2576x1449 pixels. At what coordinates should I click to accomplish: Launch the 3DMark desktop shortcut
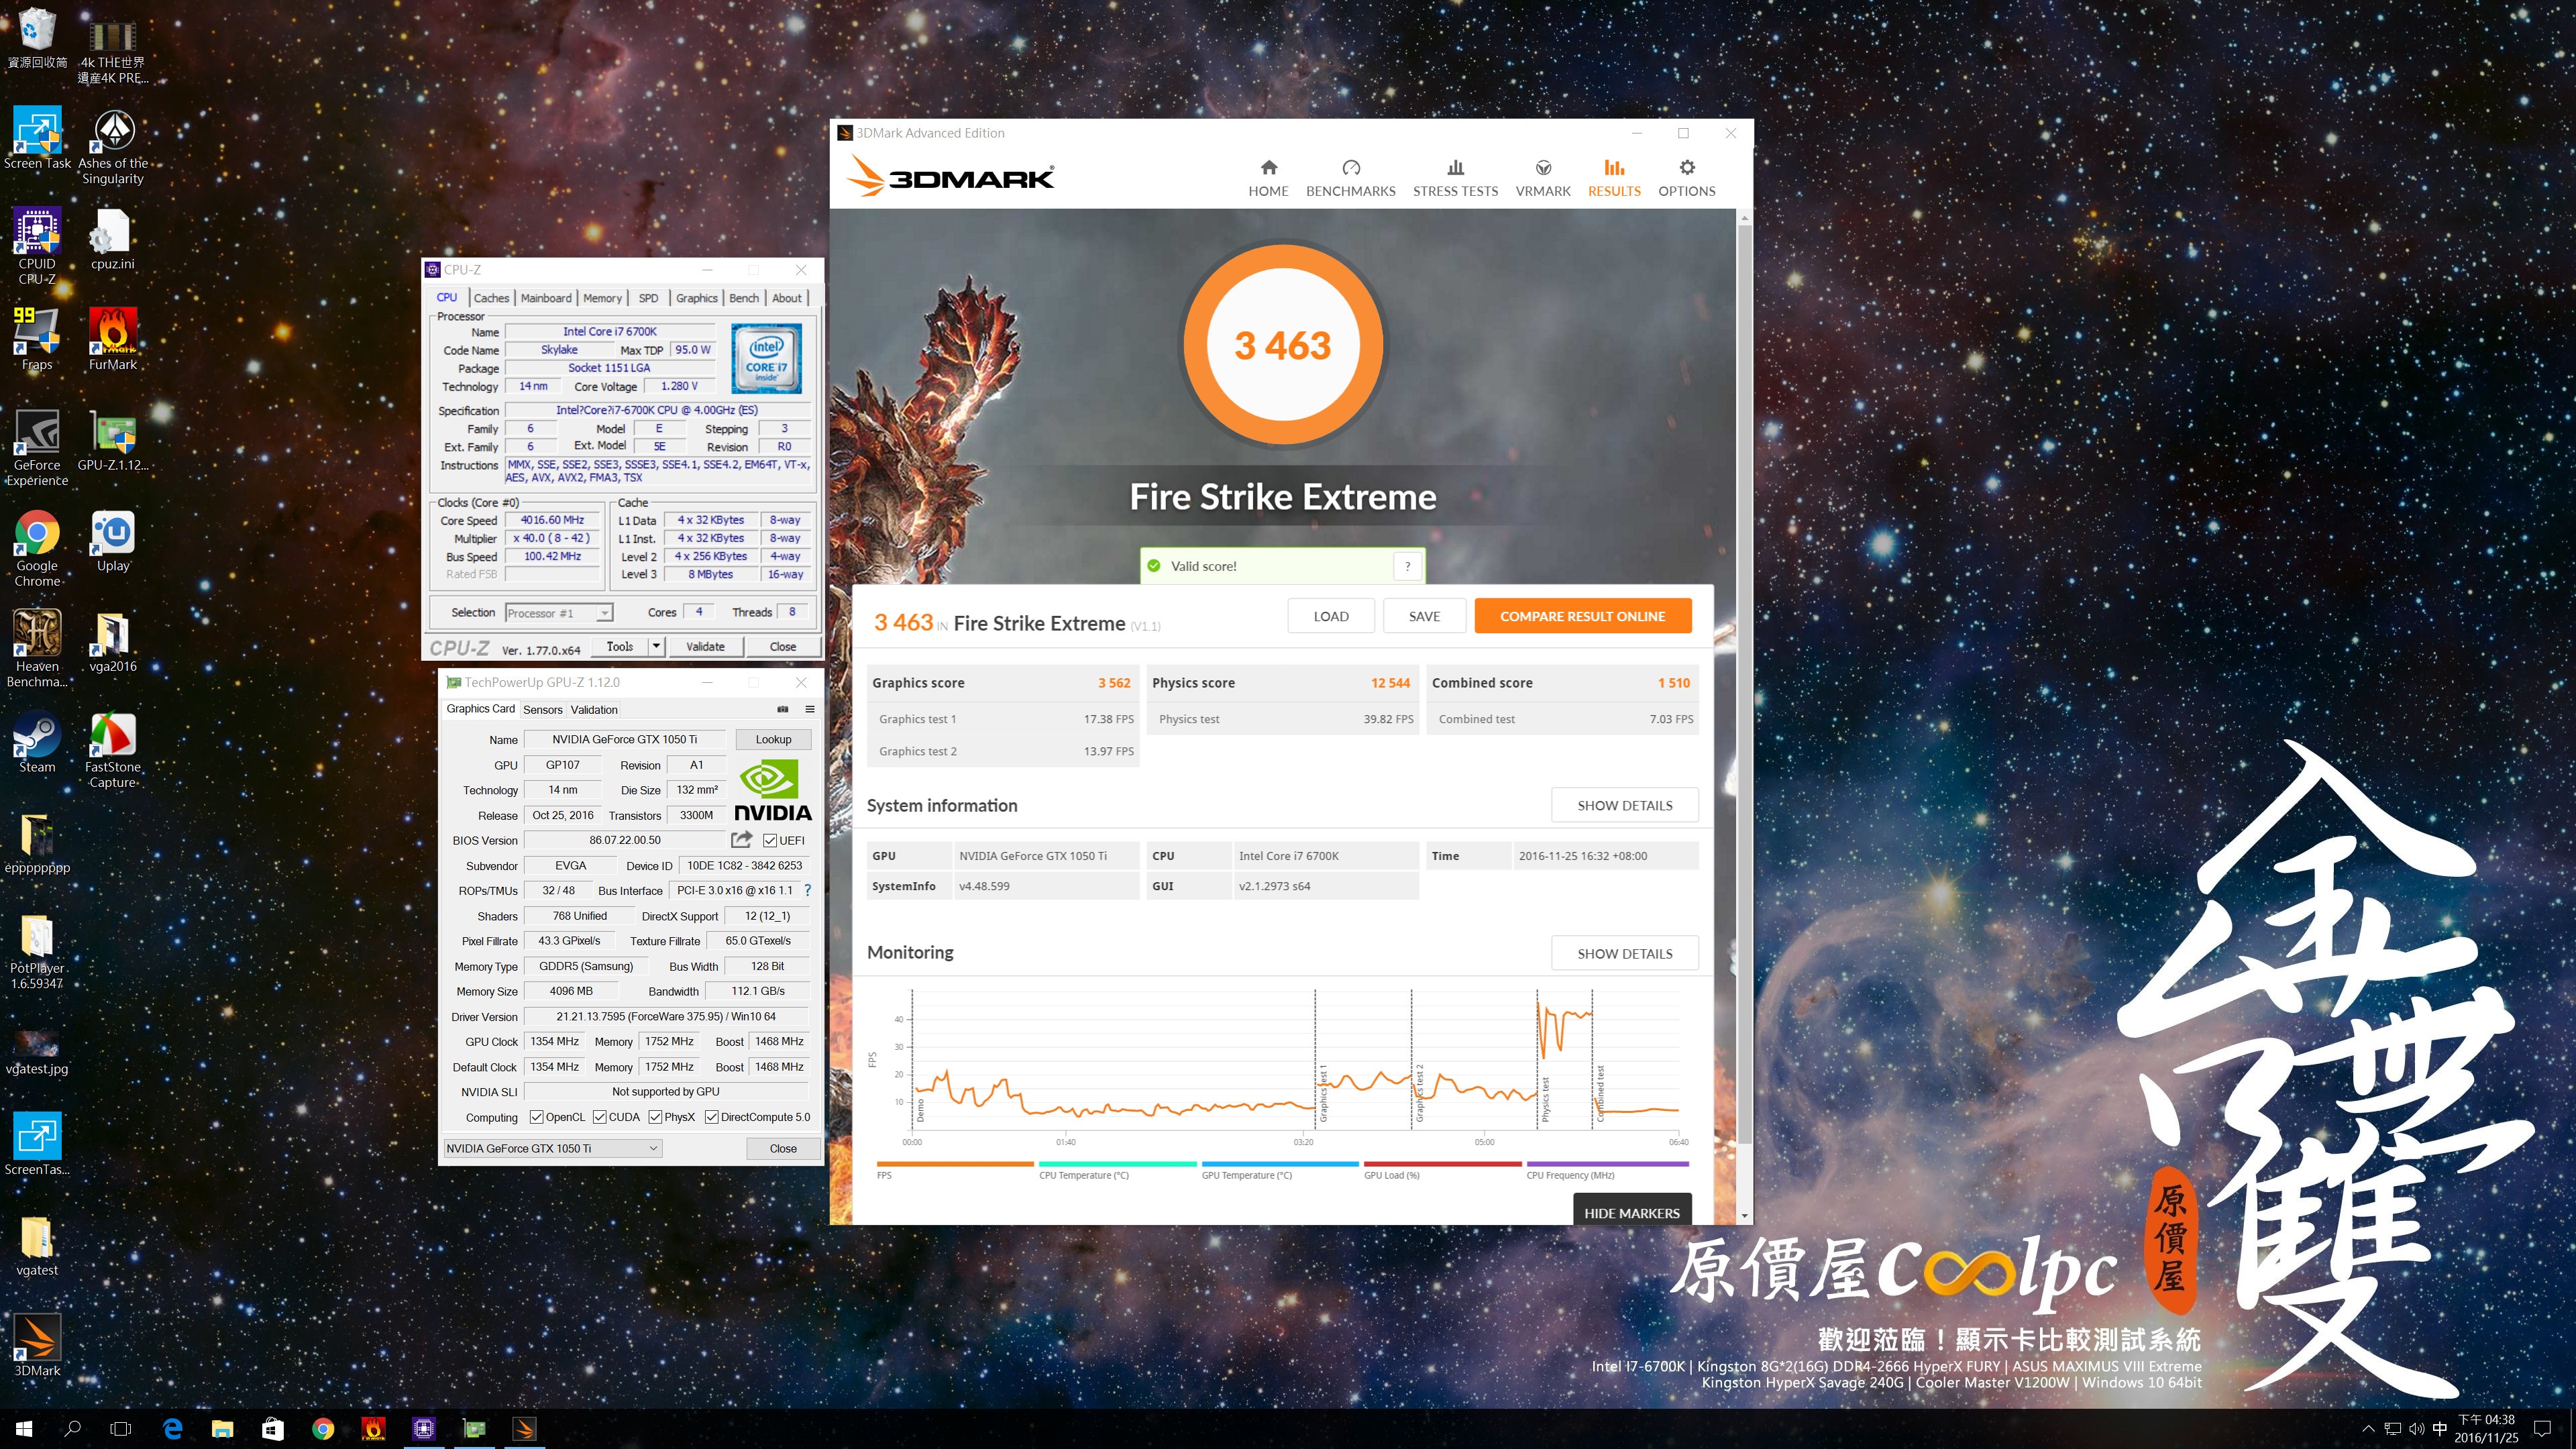(37, 1345)
